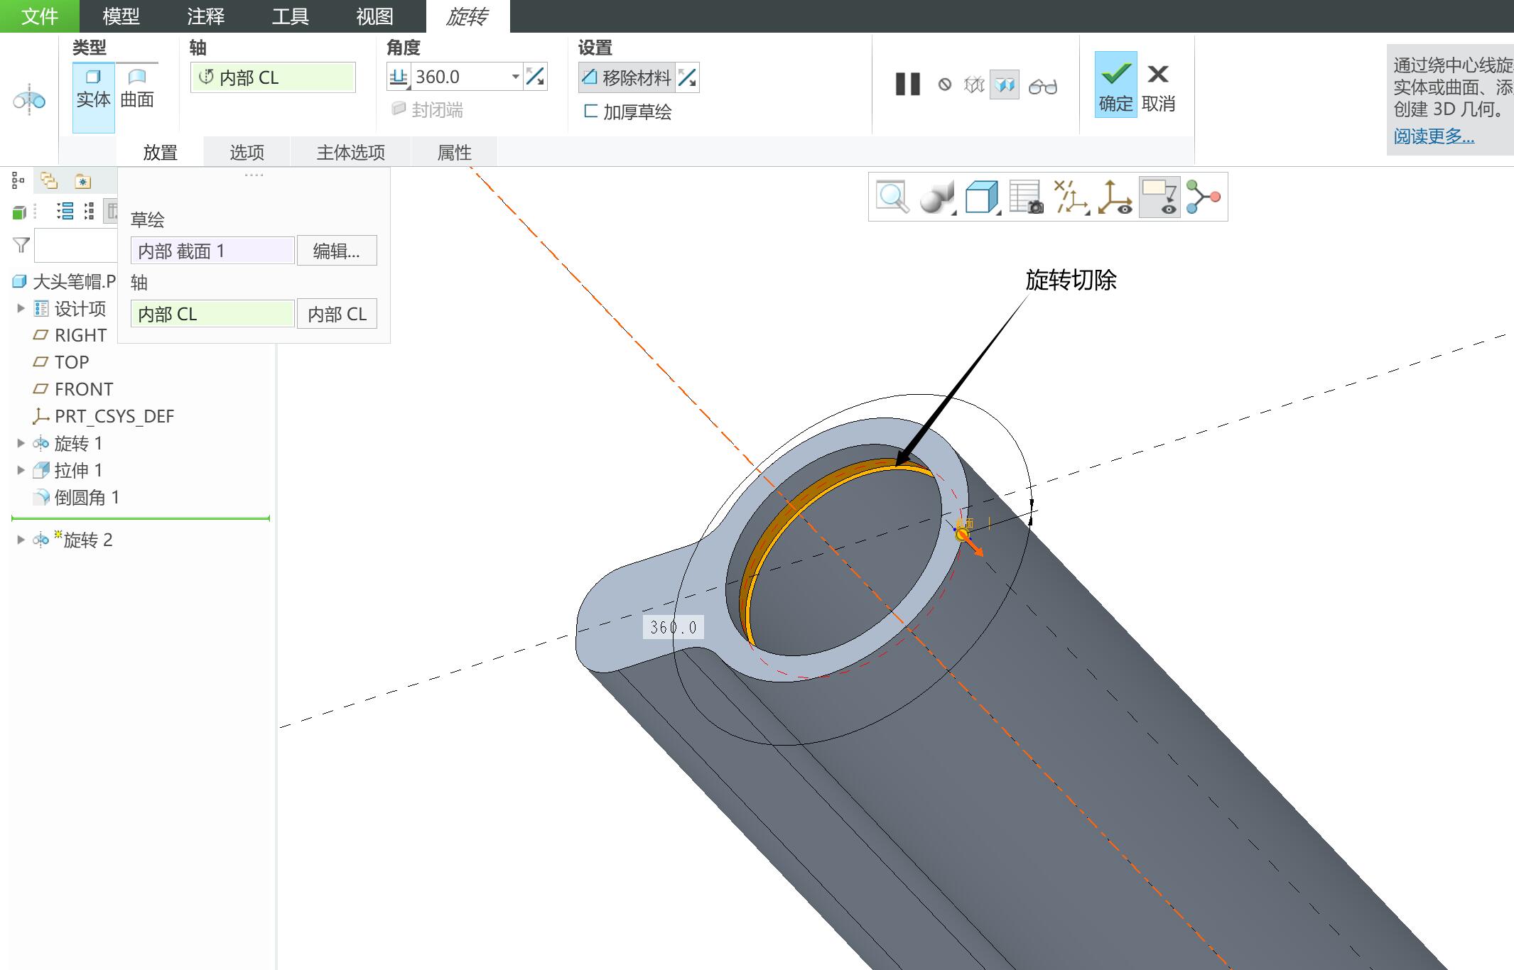
Task: Open the display style sphere icon
Action: tap(937, 197)
